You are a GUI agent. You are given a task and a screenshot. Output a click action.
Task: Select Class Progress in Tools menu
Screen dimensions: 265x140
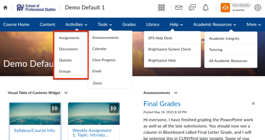[x=104, y=60]
